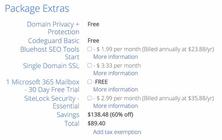This screenshot has height=140, width=222.
Task: Check the Microsoft 365 Mailbox free trial box
Action: [x=90, y=82]
